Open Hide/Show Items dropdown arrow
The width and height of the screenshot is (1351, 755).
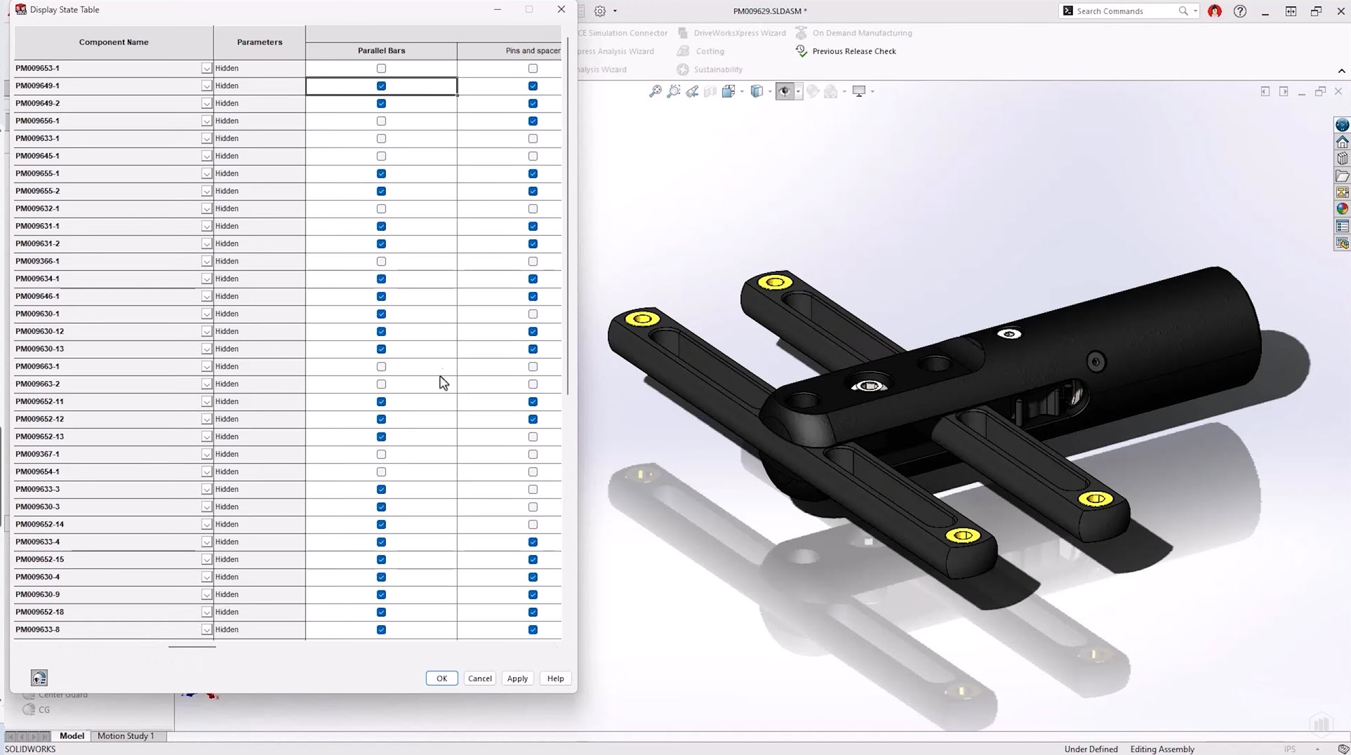798,92
